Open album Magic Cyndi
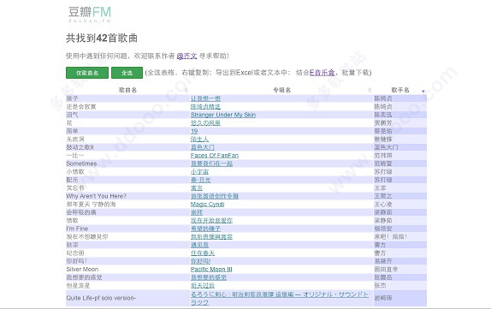 (x=207, y=205)
